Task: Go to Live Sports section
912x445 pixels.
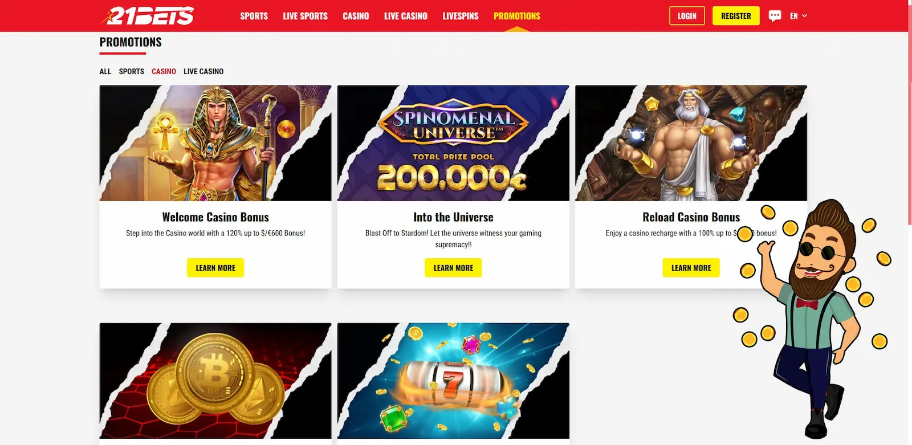Action: (x=305, y=16)
